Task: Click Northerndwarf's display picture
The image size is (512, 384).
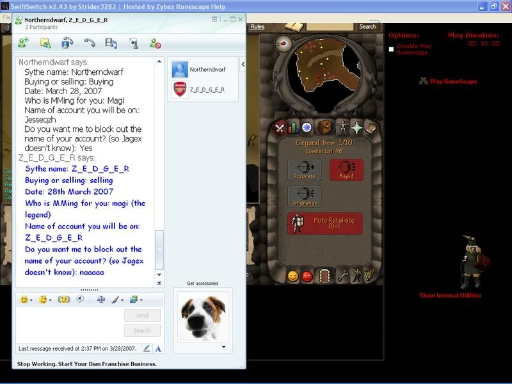Action: pos(180,70)
